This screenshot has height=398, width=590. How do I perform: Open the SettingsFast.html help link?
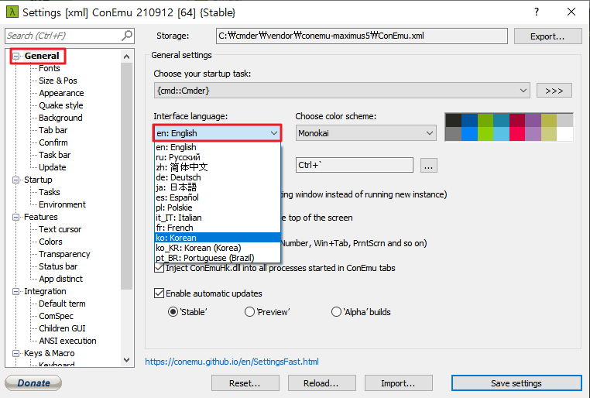[232, 362]
